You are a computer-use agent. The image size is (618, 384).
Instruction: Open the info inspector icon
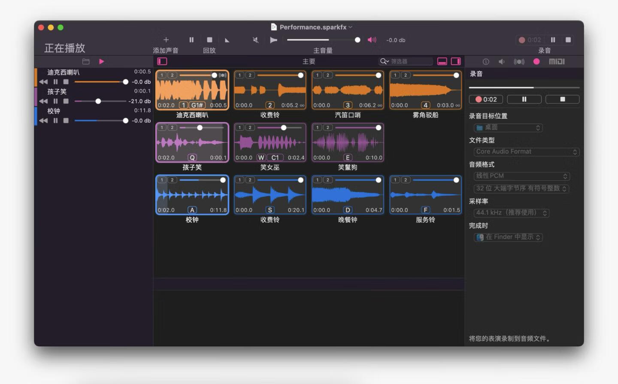click(x=486, y=62)
